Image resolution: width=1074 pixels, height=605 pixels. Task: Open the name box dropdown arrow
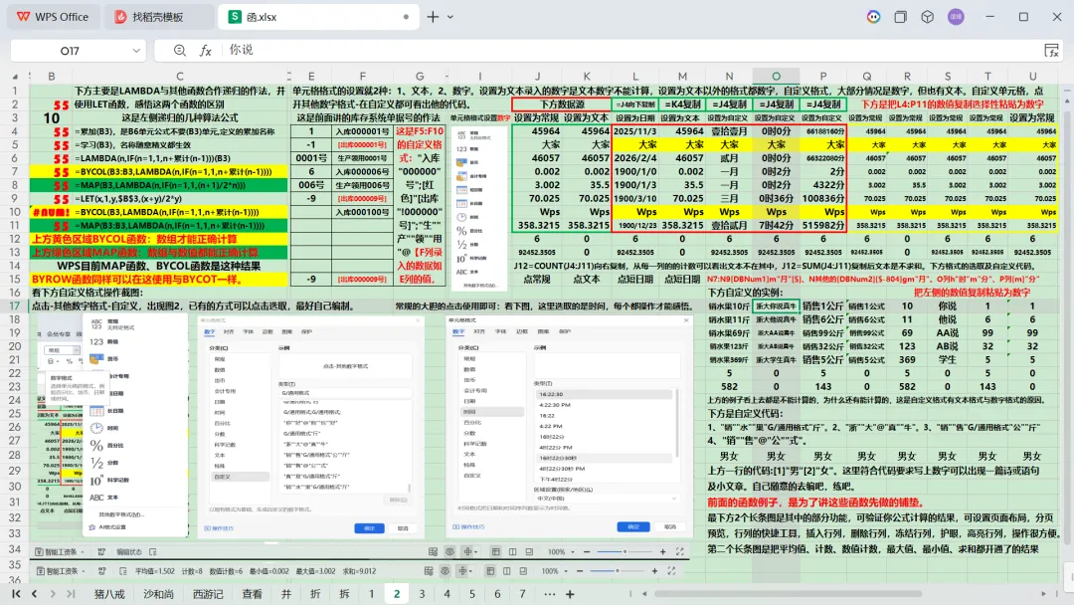point(136,51)
